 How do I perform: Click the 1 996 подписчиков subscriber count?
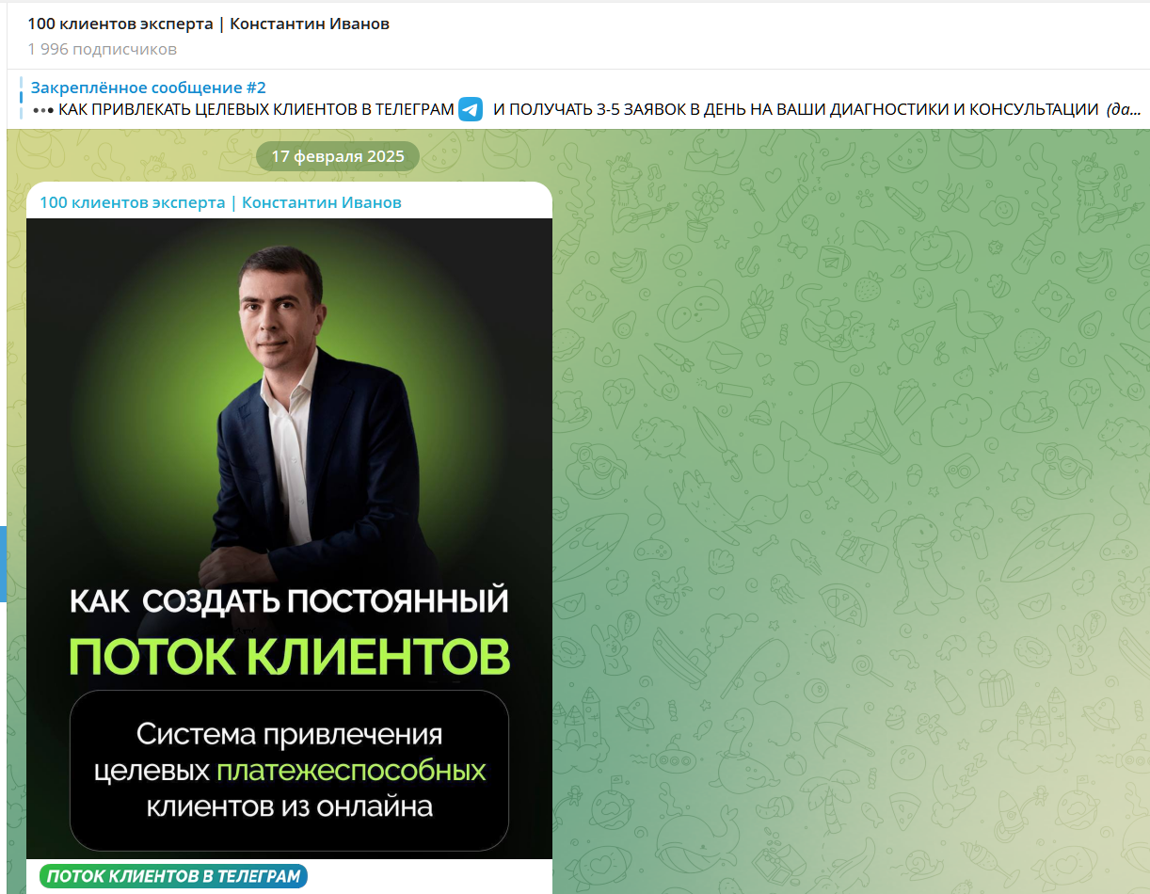click(x=102, y=49)
